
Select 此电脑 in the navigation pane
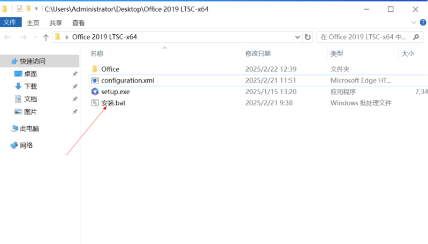29,128
